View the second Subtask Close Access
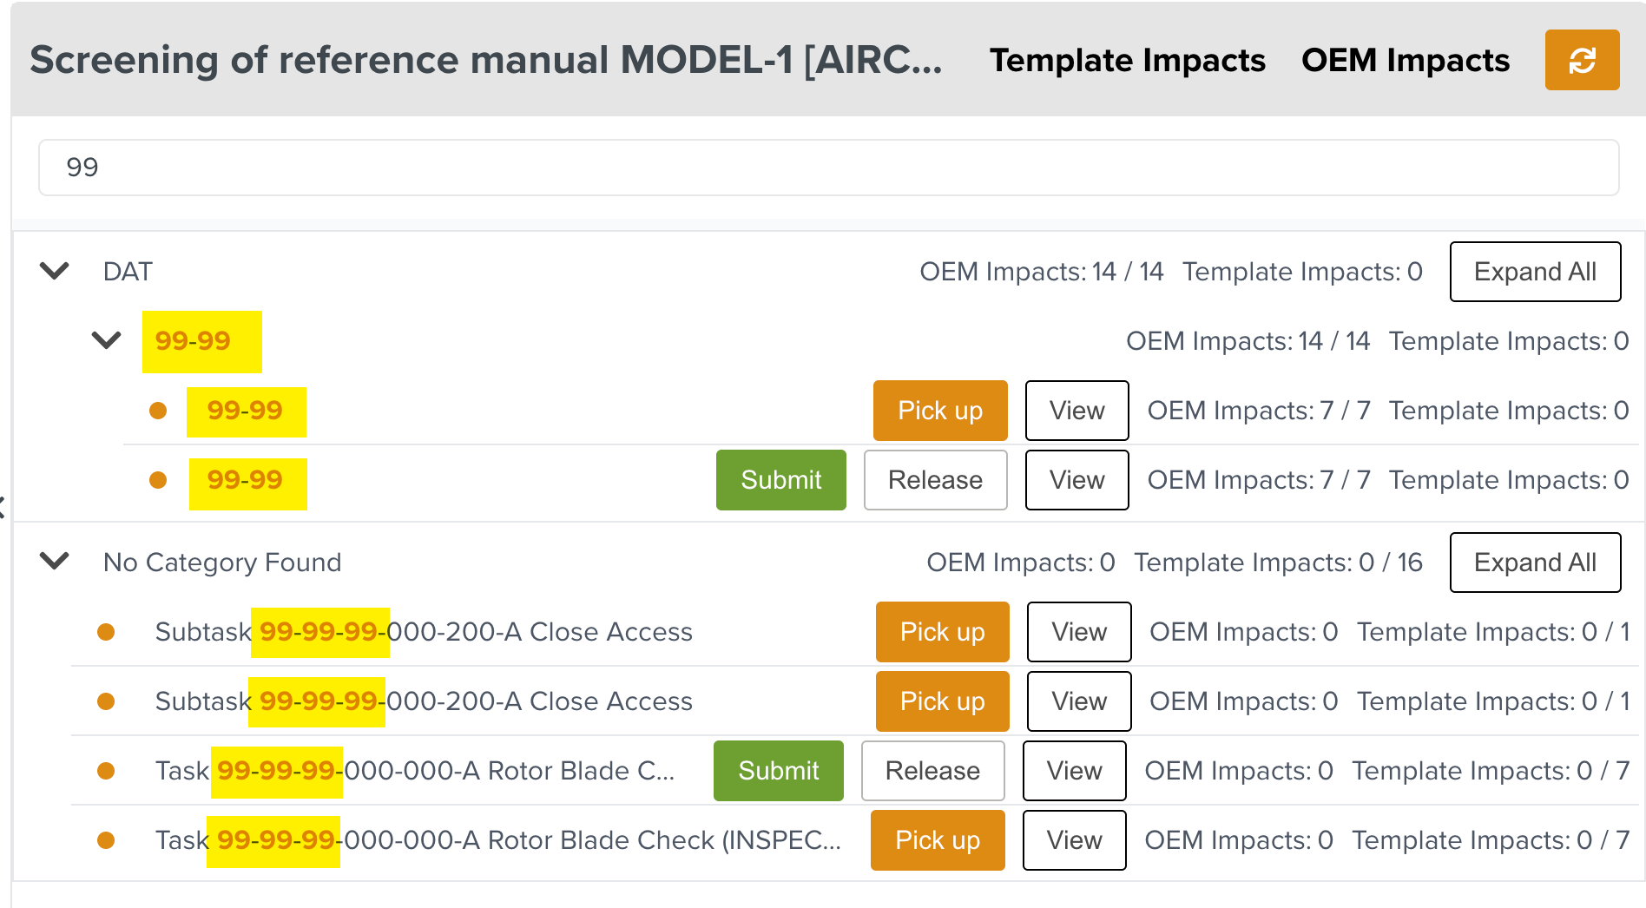The image size is (1646, 908). (1078, 701)
